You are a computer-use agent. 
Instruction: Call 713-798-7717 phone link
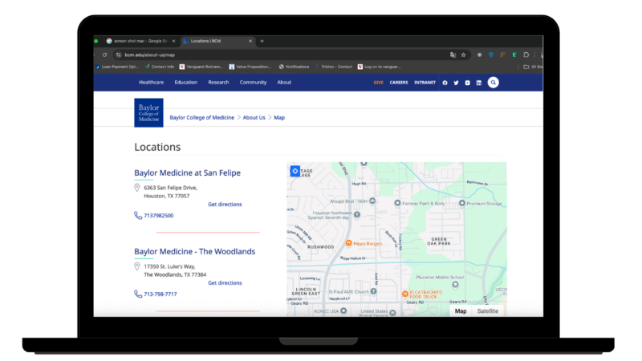pos(160,294)
